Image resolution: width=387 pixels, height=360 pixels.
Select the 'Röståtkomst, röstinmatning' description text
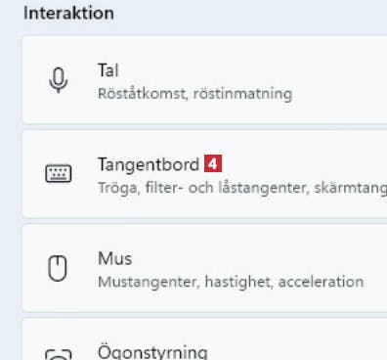click(194, 94)
